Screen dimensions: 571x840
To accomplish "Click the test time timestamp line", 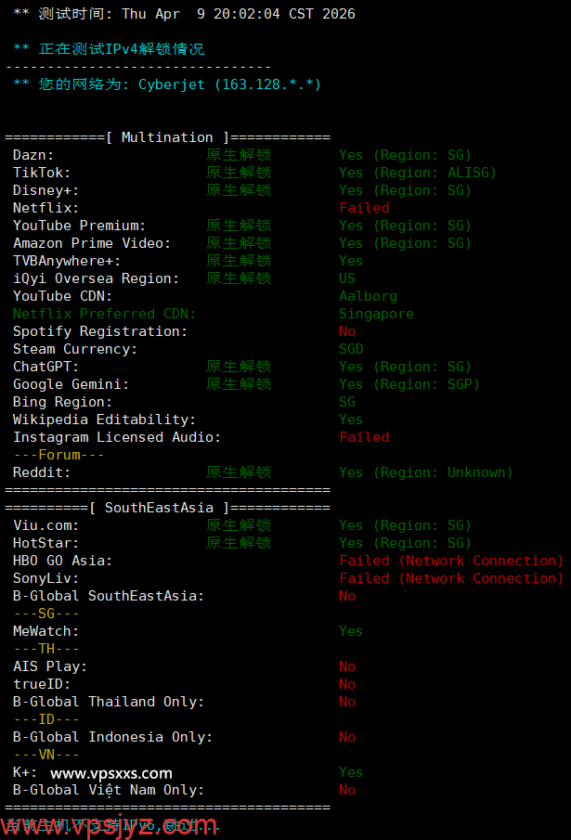I will 184,14.
